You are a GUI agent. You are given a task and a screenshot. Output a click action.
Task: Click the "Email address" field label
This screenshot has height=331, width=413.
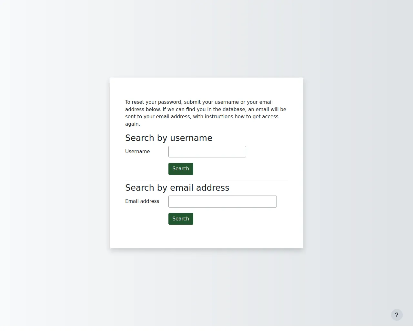pyautogui.click(x=142, y=201)
